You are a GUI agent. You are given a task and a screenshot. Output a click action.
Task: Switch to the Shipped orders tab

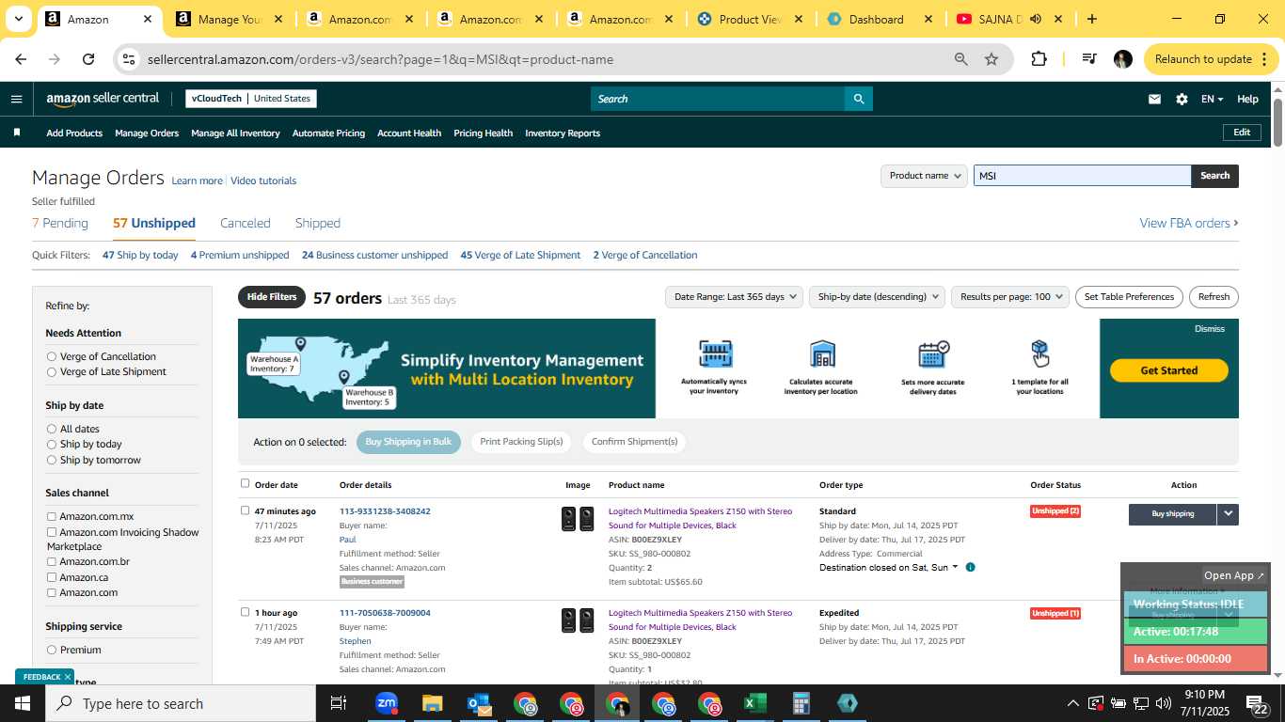(x=318, y=223)
